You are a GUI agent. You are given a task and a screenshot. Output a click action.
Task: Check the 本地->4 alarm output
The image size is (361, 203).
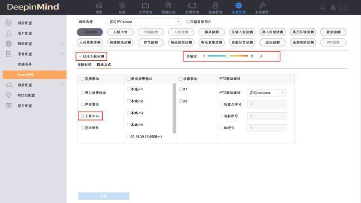pyautogui.click(x=129, y=125)
